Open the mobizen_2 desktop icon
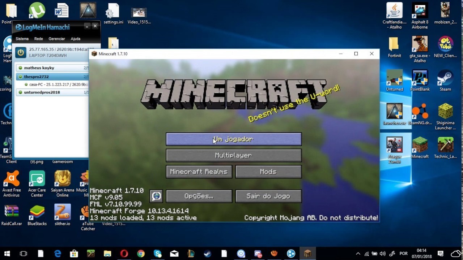The height and width of the screenshot is (260, 463). (445, 13)
